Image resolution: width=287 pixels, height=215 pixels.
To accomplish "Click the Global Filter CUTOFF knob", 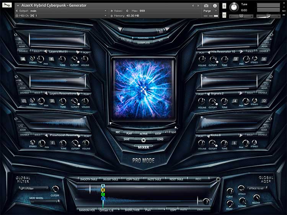I will pos(55,189).
